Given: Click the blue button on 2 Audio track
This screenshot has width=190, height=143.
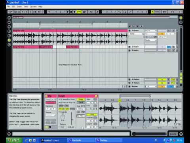Looking at the screenshot, I should (169, 47).
